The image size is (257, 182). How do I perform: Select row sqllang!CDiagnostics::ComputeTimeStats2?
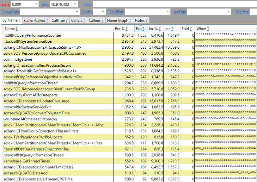(130, 167)
